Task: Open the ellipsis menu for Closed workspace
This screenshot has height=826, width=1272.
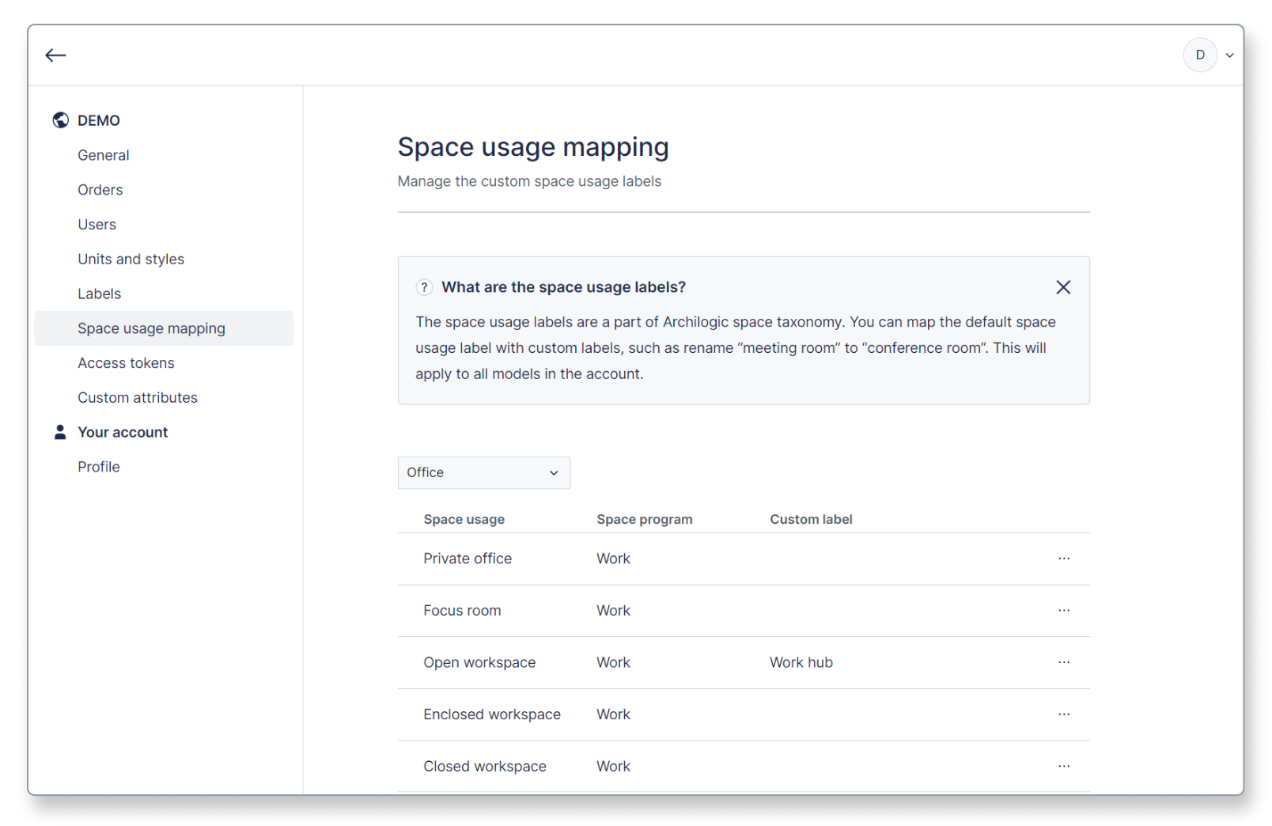Action: [x=1064, y=766]
